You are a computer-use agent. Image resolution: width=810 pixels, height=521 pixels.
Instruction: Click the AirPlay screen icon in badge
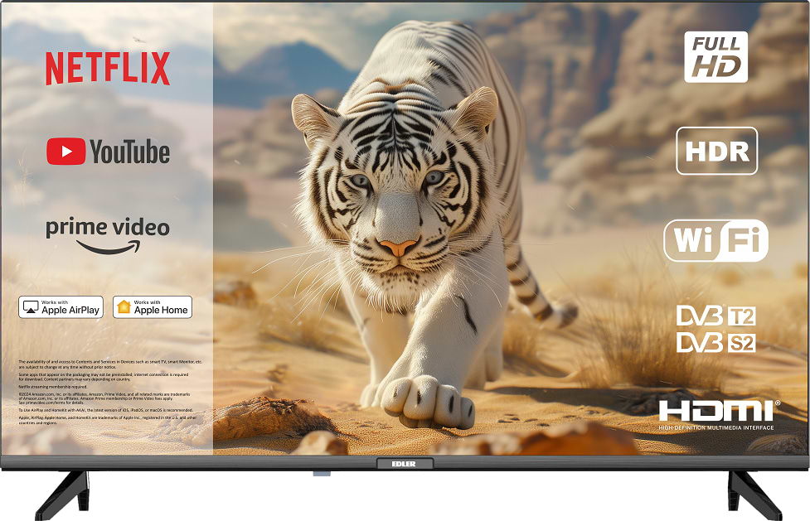click(31, 307)
